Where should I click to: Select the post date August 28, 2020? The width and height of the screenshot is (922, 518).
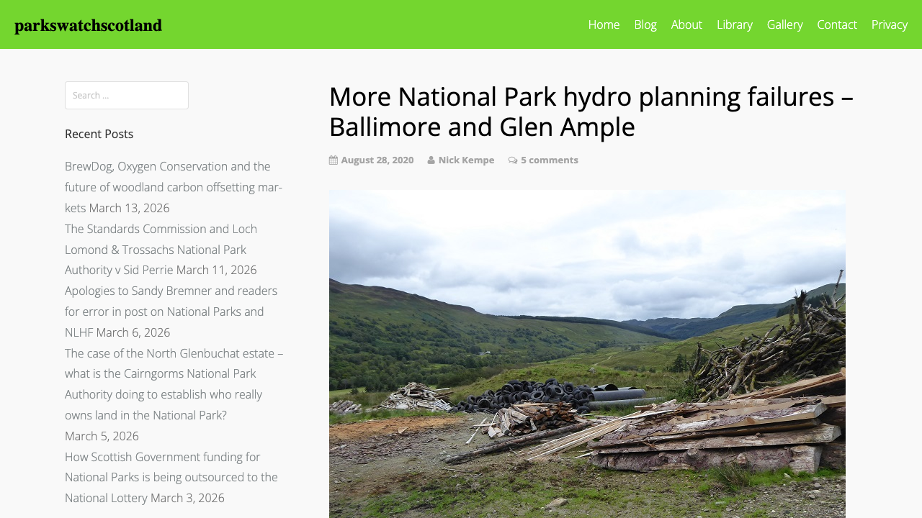tap(377, 159)
